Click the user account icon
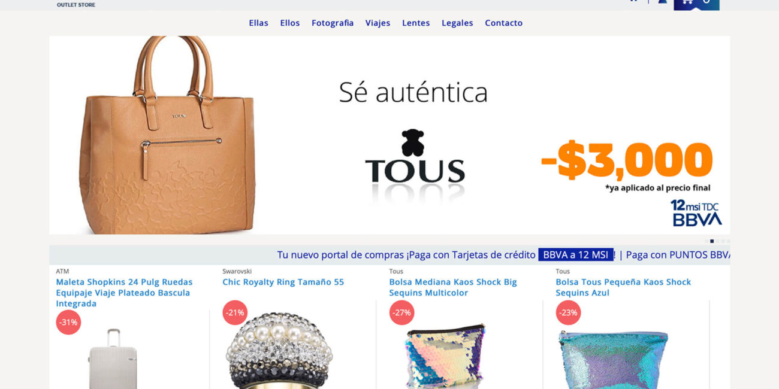This screenshot has height=389, width=779. pos(662,1)
